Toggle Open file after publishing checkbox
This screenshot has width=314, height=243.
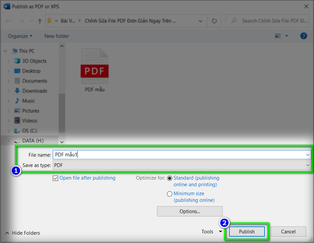coord(55,178)
